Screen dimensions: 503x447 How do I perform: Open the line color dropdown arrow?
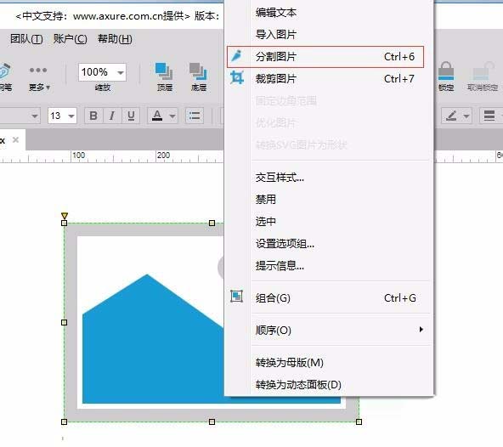(x=466, y=116)
